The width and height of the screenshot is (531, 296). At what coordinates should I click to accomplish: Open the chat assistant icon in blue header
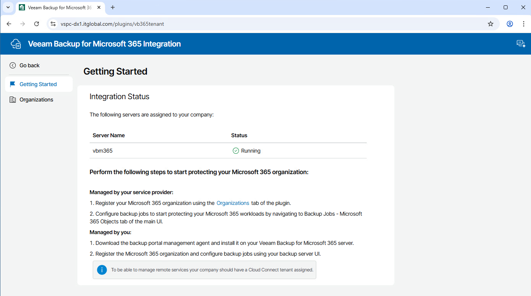point(521,44)
